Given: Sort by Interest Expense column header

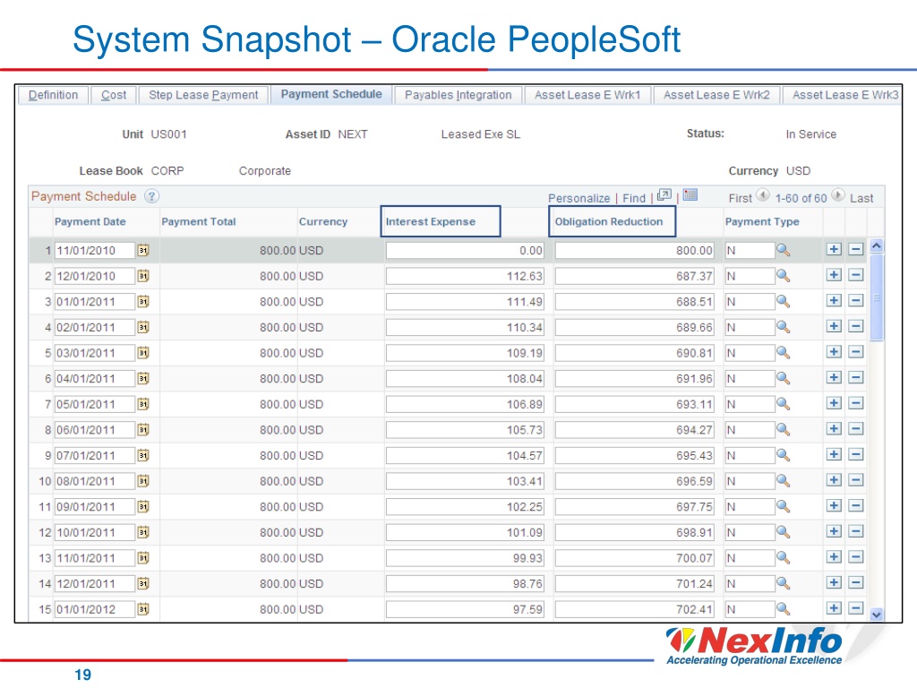Looking at the screenshot, I should pyautogui.click(x=431, y=222).
